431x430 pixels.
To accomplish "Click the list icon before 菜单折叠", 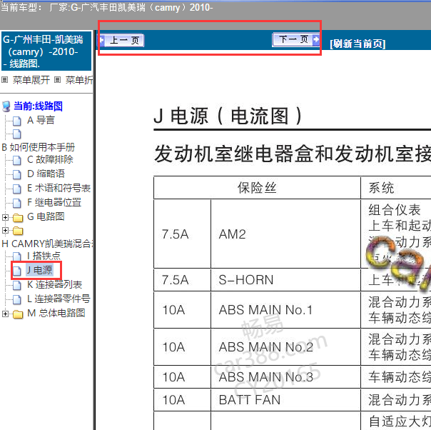I will coord(57,80).
